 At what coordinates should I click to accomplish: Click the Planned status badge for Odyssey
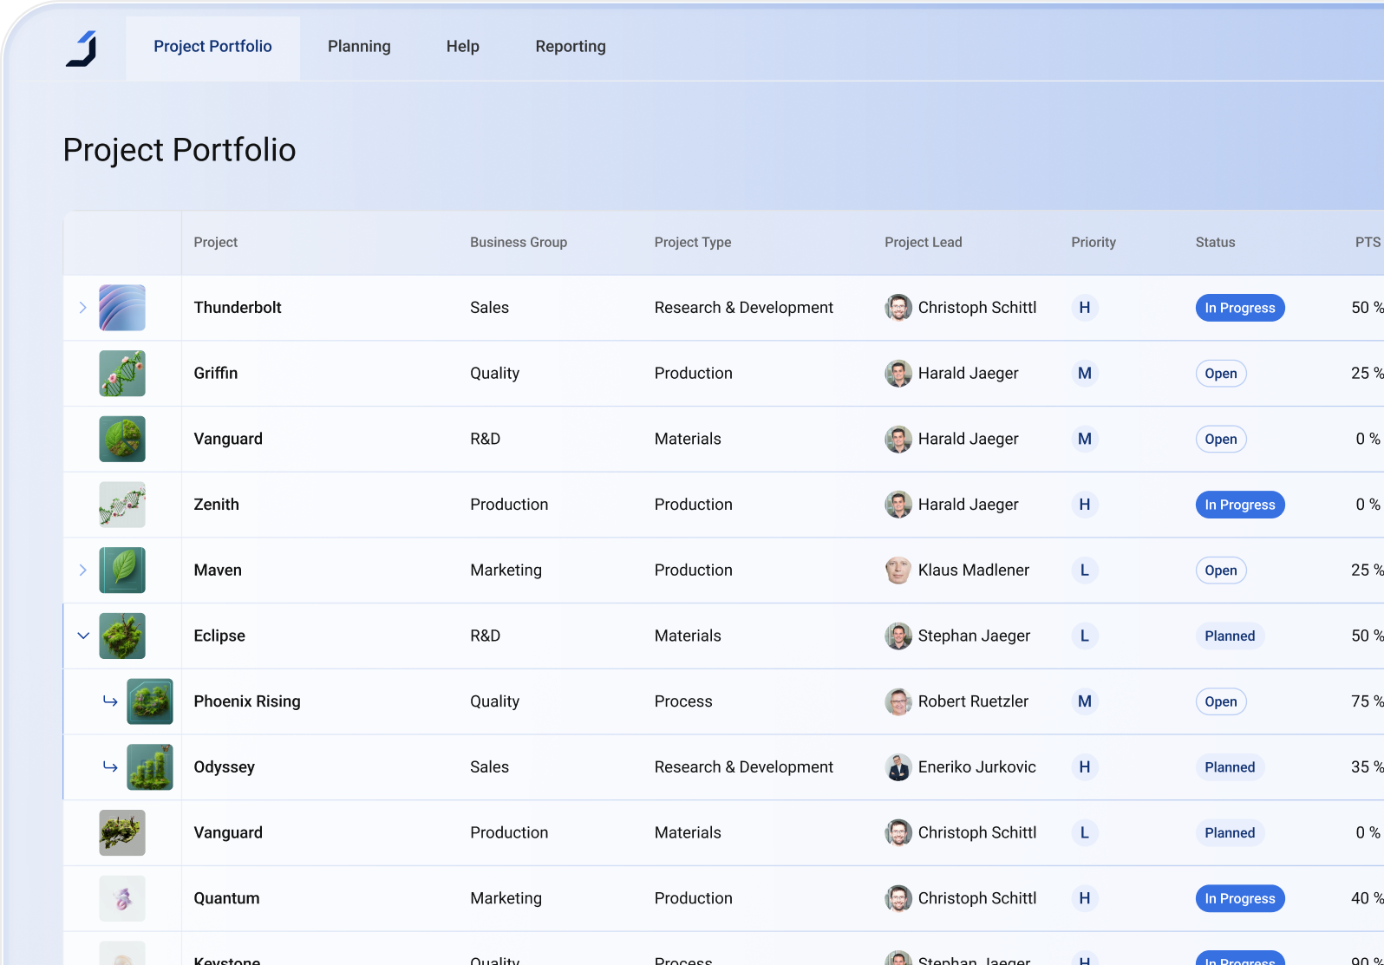[1230, 767]
